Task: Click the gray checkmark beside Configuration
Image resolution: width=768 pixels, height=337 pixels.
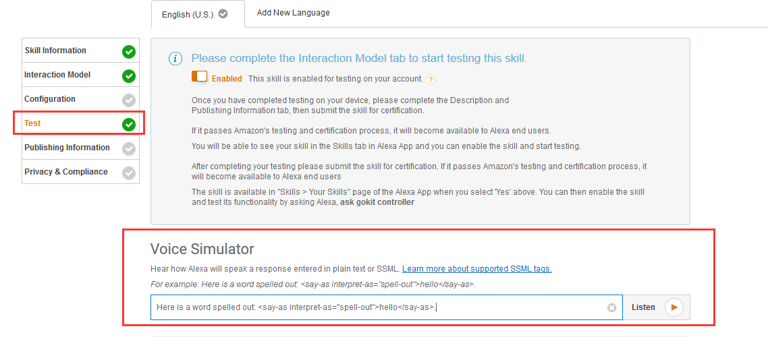Action: (129, 100)
